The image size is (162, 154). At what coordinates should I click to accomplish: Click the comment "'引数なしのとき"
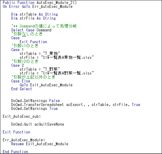point(27,34)
